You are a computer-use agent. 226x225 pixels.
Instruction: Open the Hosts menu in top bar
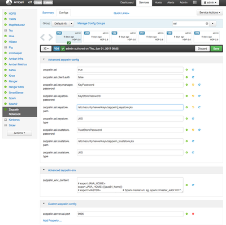tap(158, 2)
